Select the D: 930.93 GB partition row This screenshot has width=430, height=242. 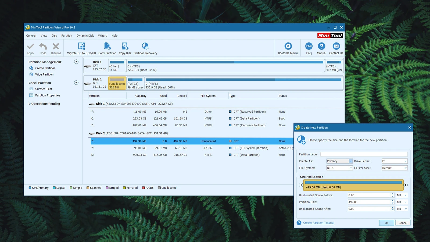(192, 155)
